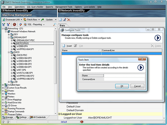Click the Startup Commands icon in the tree
Image resolution: width=167 pixels, height=125 pixels.
6,112
